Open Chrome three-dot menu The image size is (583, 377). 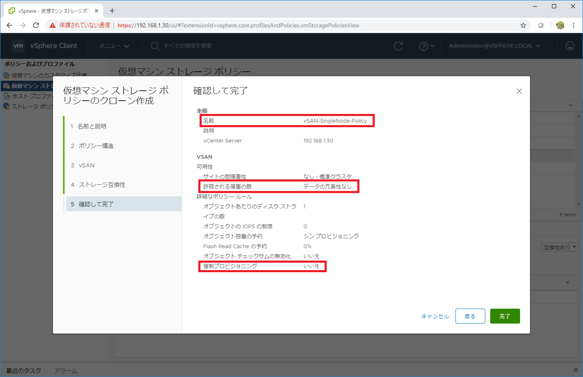tap(573, 25)
